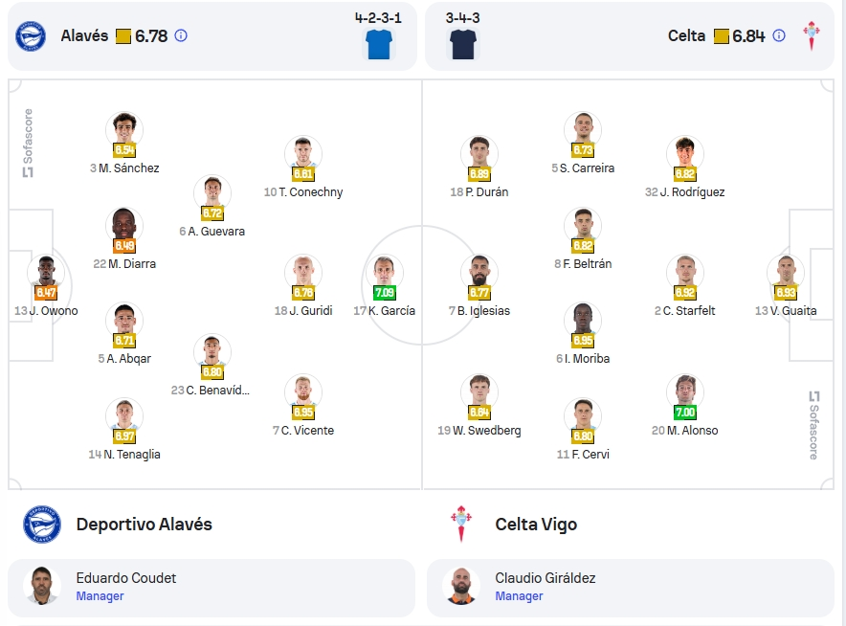Select player 14 N. Tenaglia

click(x=124, y=430)
